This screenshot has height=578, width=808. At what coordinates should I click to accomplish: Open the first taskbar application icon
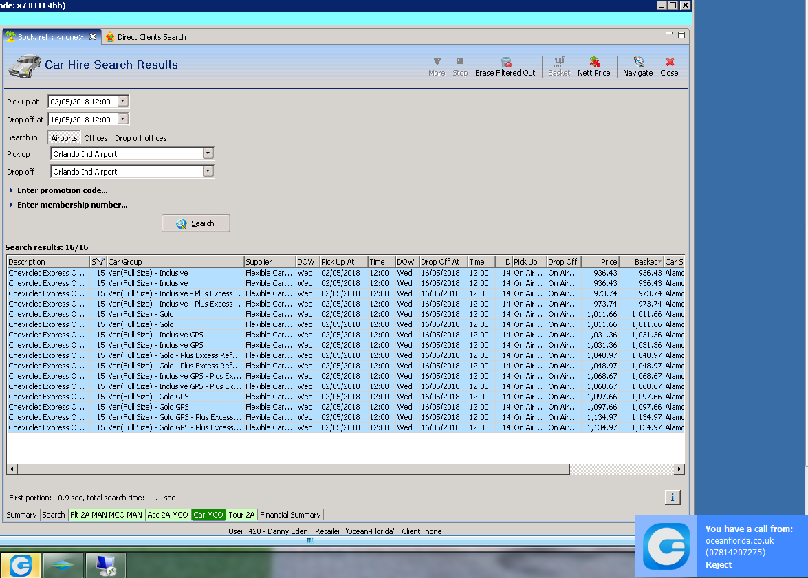point(21,566)
